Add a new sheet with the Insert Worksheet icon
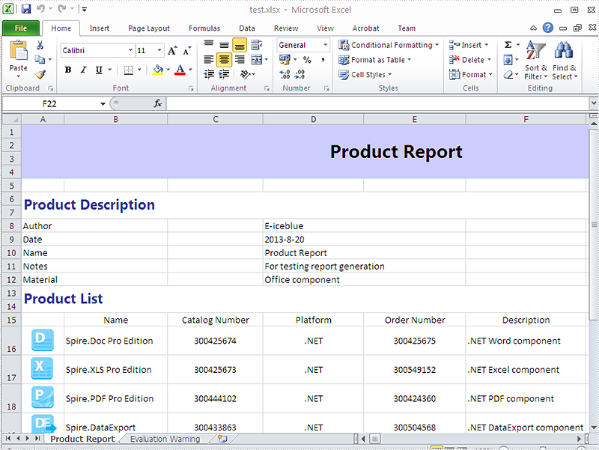This screenshot has width=599, height=450. point(222,439)
